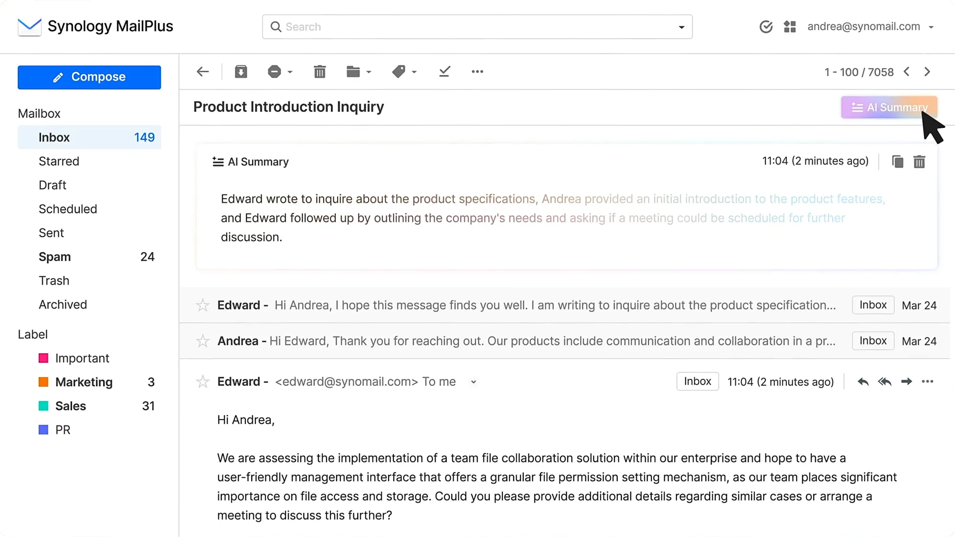The image size is (955, 537).
Task: Star Edward's message from 11:04
Action: click(202, 381)
